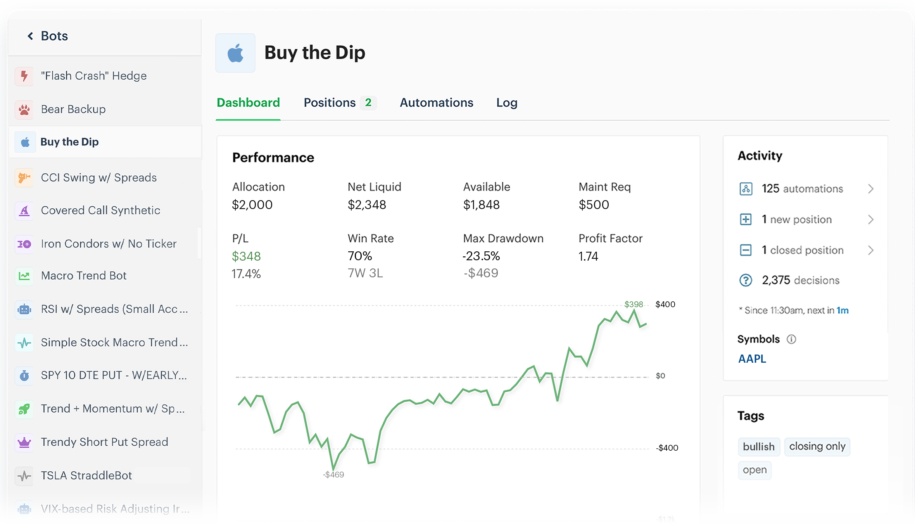Click the info icon next to Symbols
The image size is (915, 524).
pyautogui.click(x=791, y=339)
